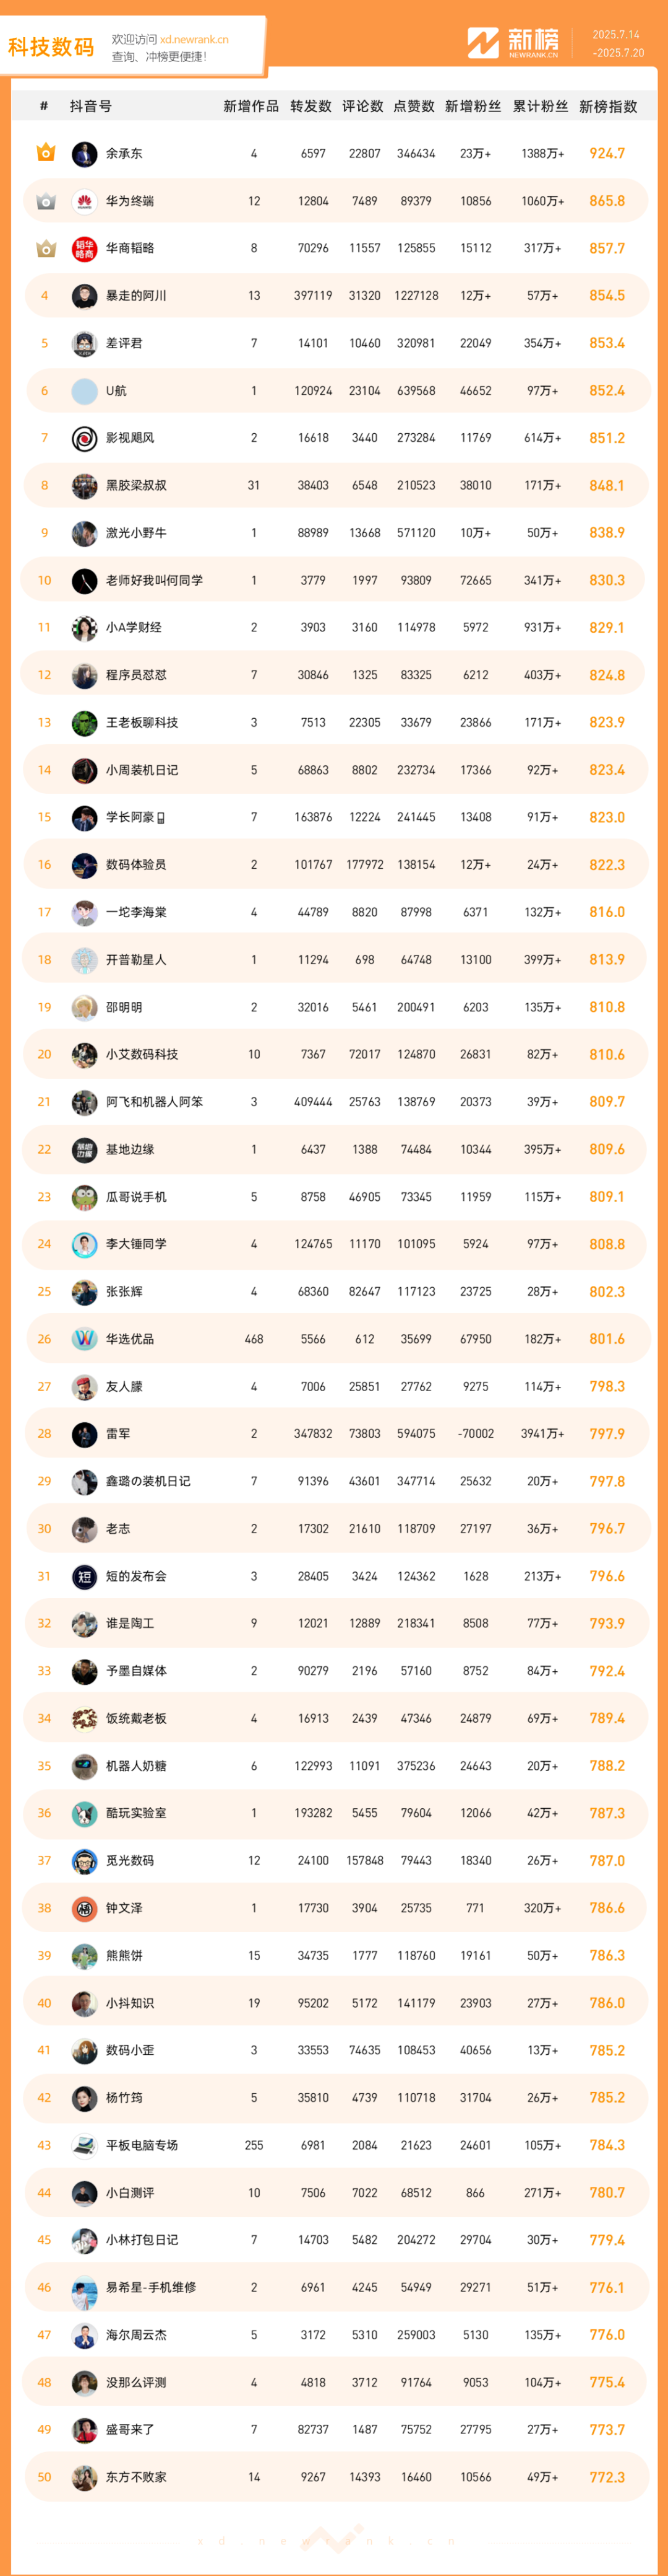The height and width of the screenshot is (2576, 668).
Task: Select the 新榜指数 column header
Action: coord(608,106)
